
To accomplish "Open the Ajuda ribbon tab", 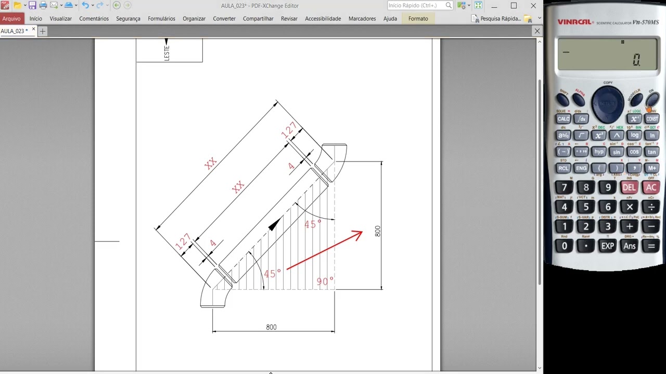I will pos(390,19).
